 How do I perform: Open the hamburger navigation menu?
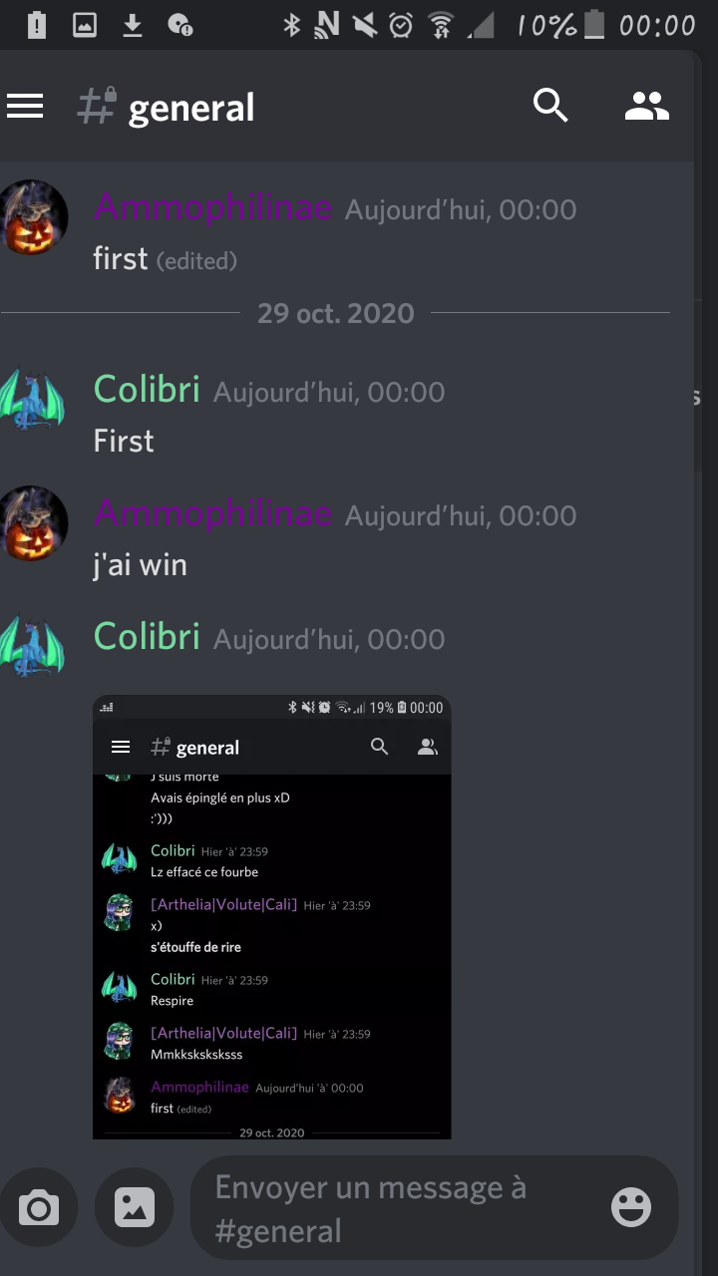[25, 106]
